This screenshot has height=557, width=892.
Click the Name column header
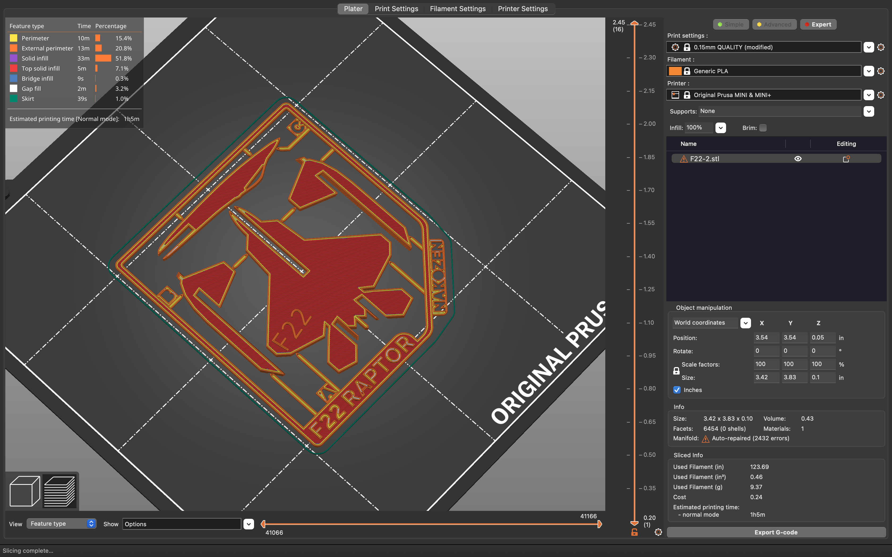(x=688, y=144)
